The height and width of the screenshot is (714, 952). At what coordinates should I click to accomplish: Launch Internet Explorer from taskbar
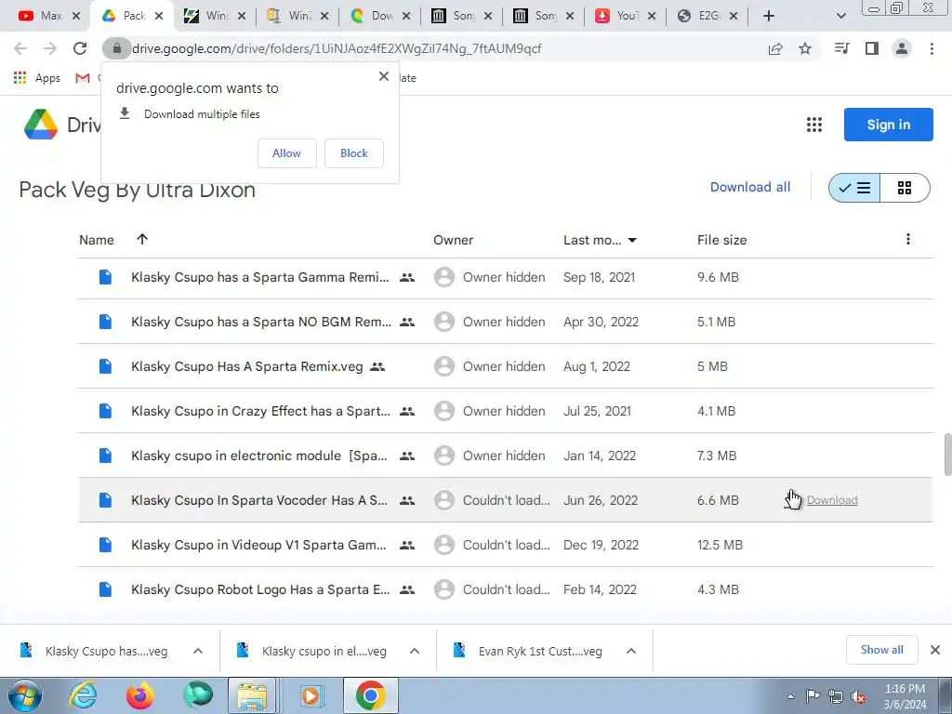83,695
